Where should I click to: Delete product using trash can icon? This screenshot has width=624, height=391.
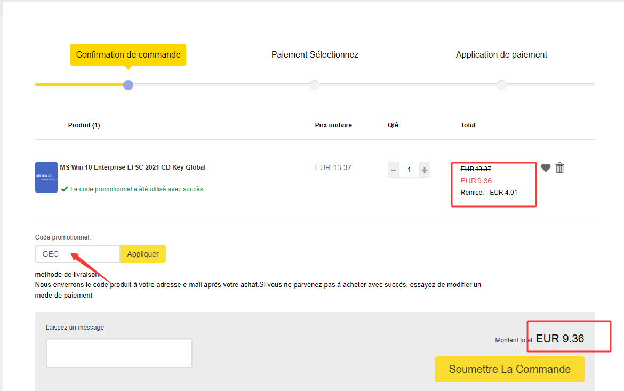[560, 167]
